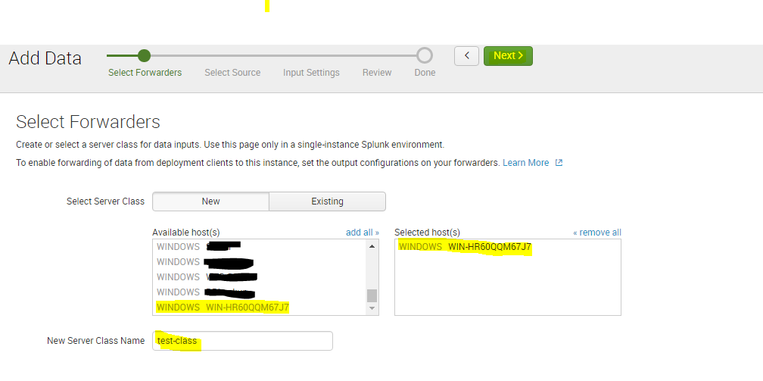Choose WIN-HR60QQM67J7 in the Available hosts list

point(260,308)
